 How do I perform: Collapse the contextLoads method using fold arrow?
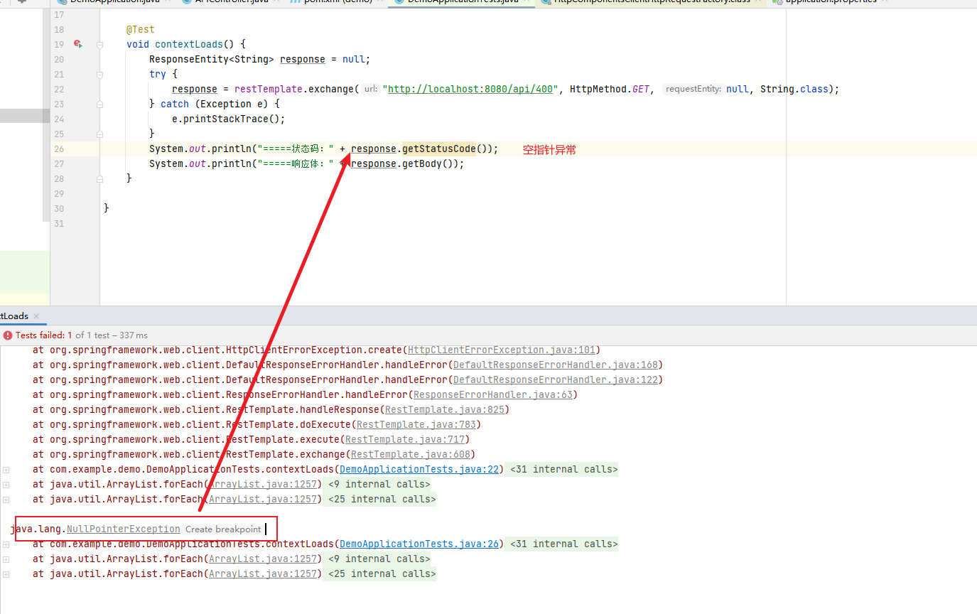tap(99, 43)
